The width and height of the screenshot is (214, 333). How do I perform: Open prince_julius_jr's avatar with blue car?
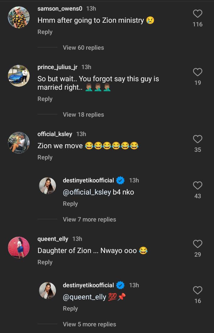19,76
